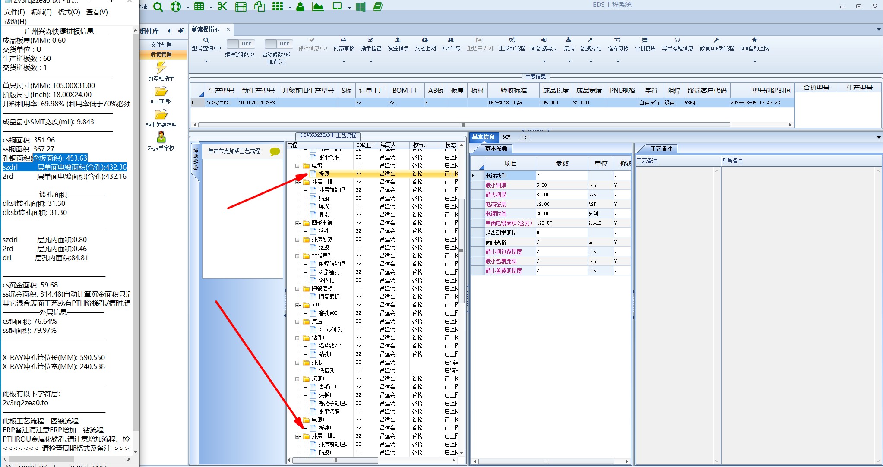Open dropdown arrow under ECN自动上网

coord(755,61)
